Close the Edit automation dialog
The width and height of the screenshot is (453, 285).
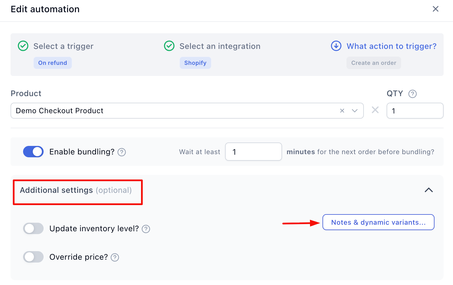435,9
